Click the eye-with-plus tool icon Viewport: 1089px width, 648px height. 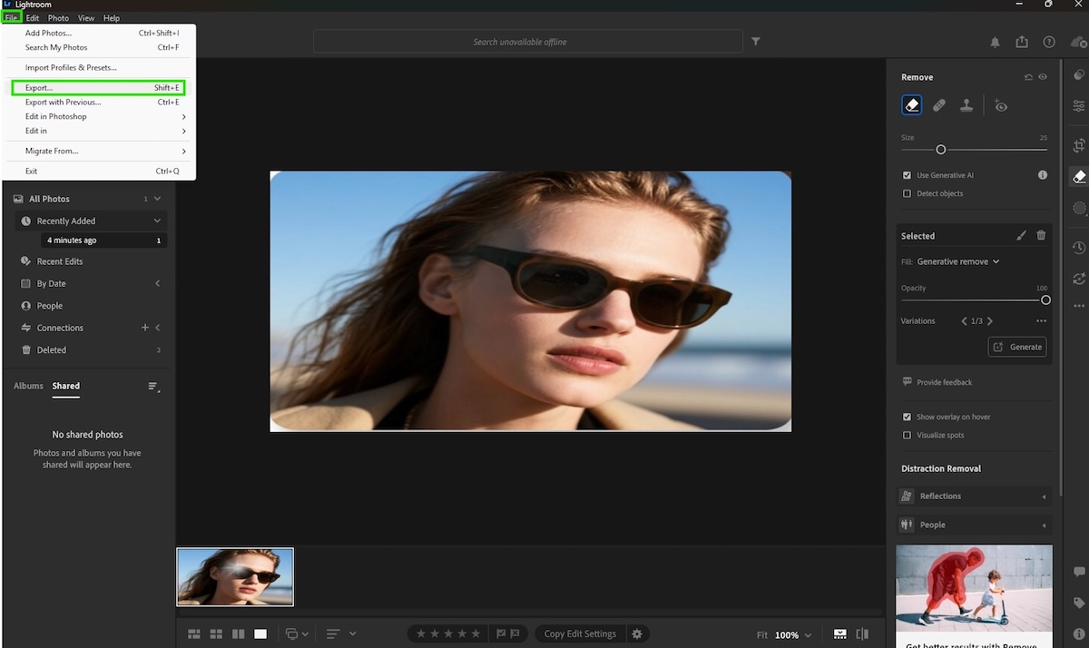tap(1000, 105)
